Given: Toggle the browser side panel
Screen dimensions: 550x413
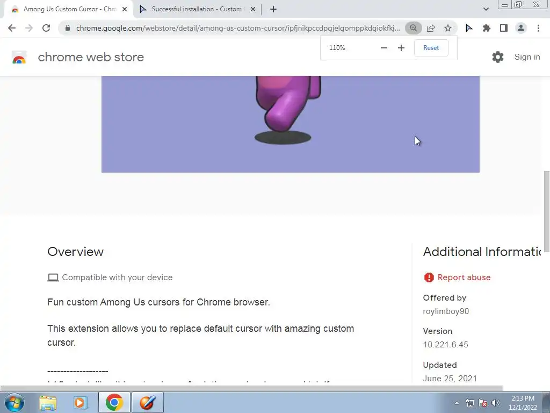Looking at the screenshot, I should coord(504,28).
